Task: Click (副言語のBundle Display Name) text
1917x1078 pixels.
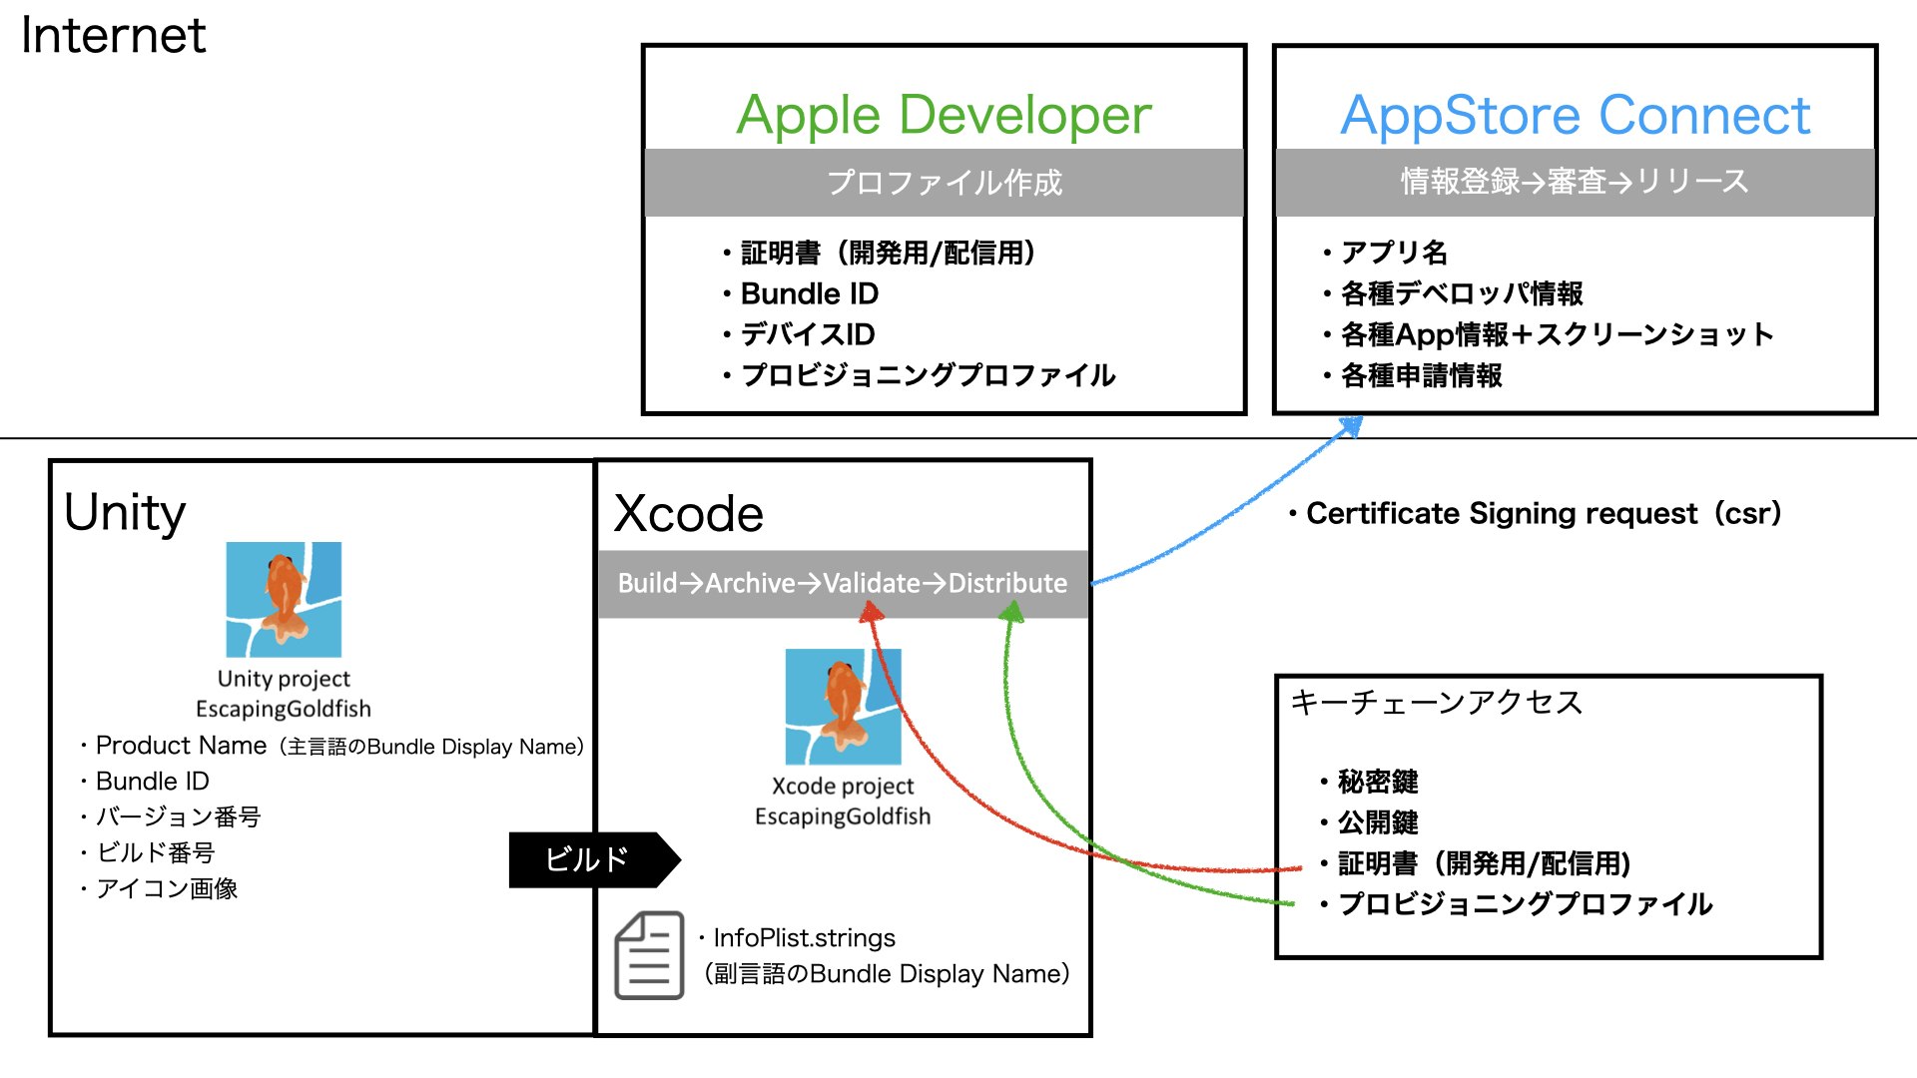Action: pyautogui.click(x=888, y=973)
